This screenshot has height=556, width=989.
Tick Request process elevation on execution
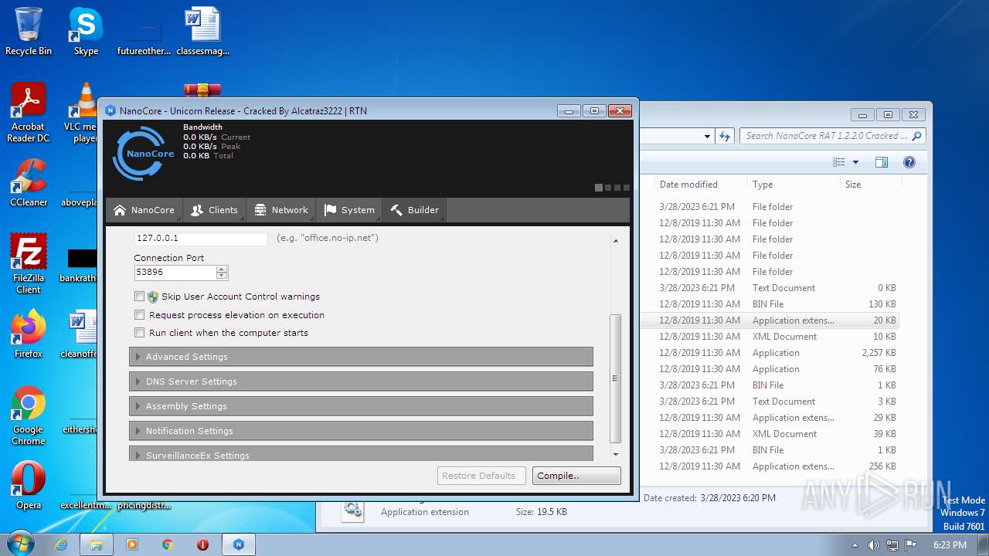tap(140, 315)
